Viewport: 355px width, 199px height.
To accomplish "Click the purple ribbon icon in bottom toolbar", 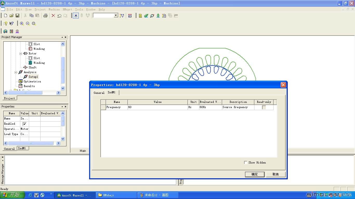I will click(x=17, y=31).
